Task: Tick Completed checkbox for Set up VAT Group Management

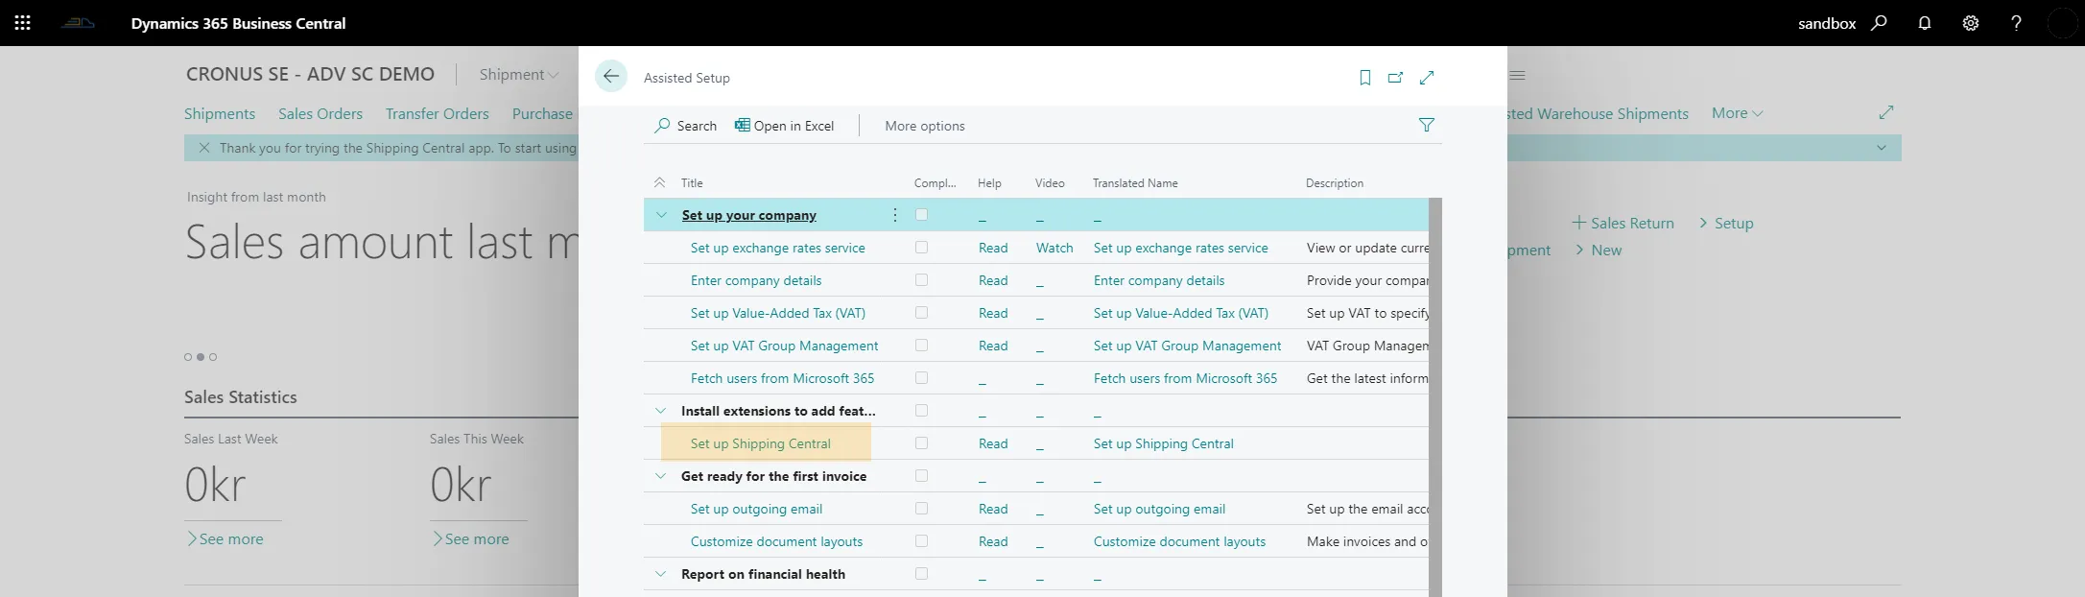Action: click(921, 346)
